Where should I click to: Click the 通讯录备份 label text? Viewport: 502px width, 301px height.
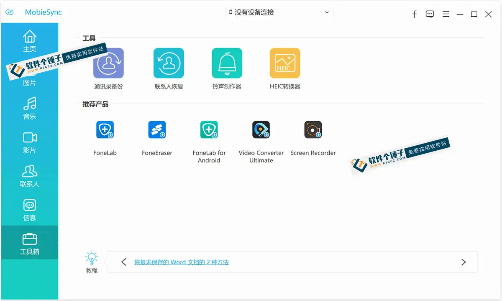pyautogui.click(x=108, y=86)
